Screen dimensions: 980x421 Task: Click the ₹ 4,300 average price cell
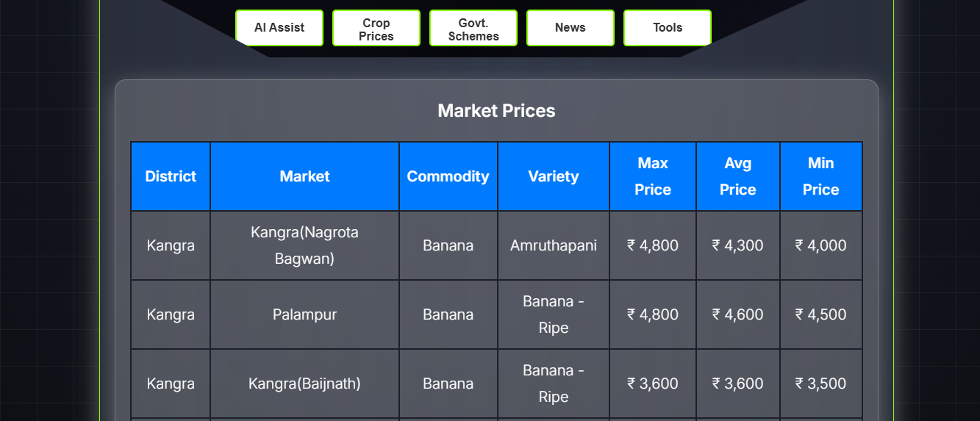(738, 245)
